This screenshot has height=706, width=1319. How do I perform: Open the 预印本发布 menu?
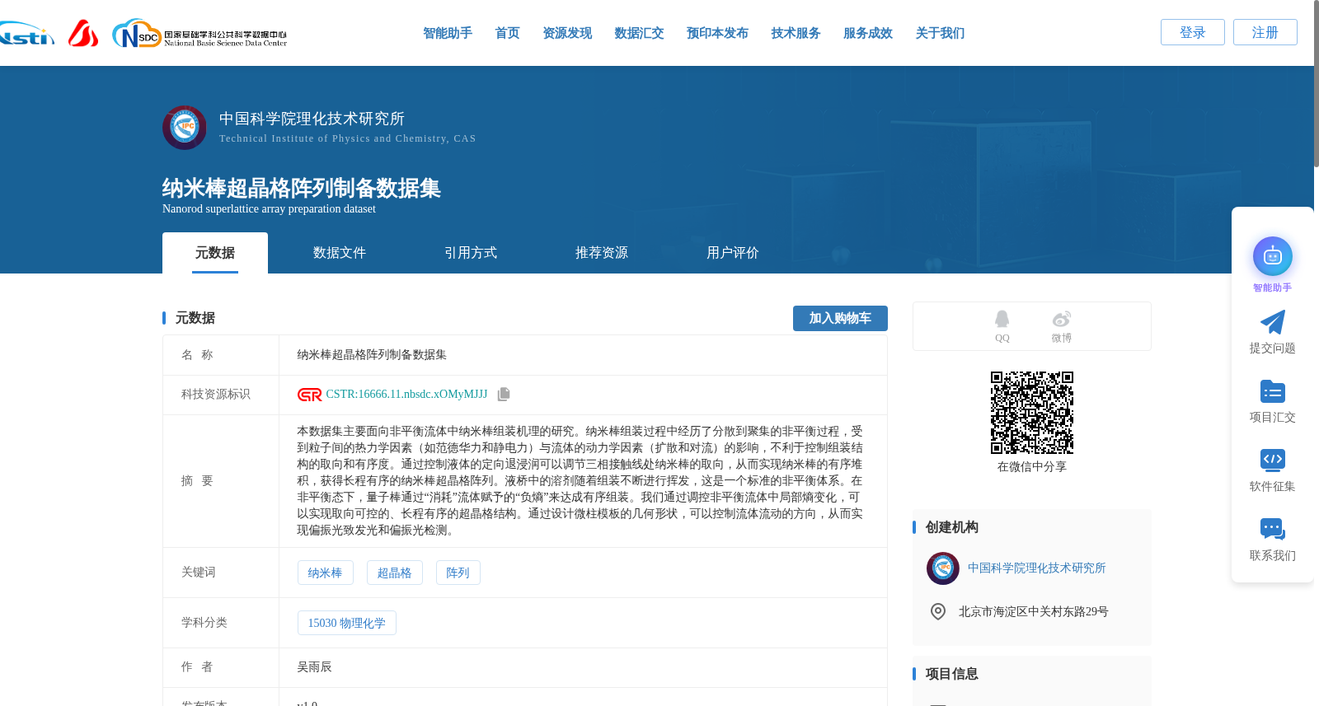tap(717, 33)
